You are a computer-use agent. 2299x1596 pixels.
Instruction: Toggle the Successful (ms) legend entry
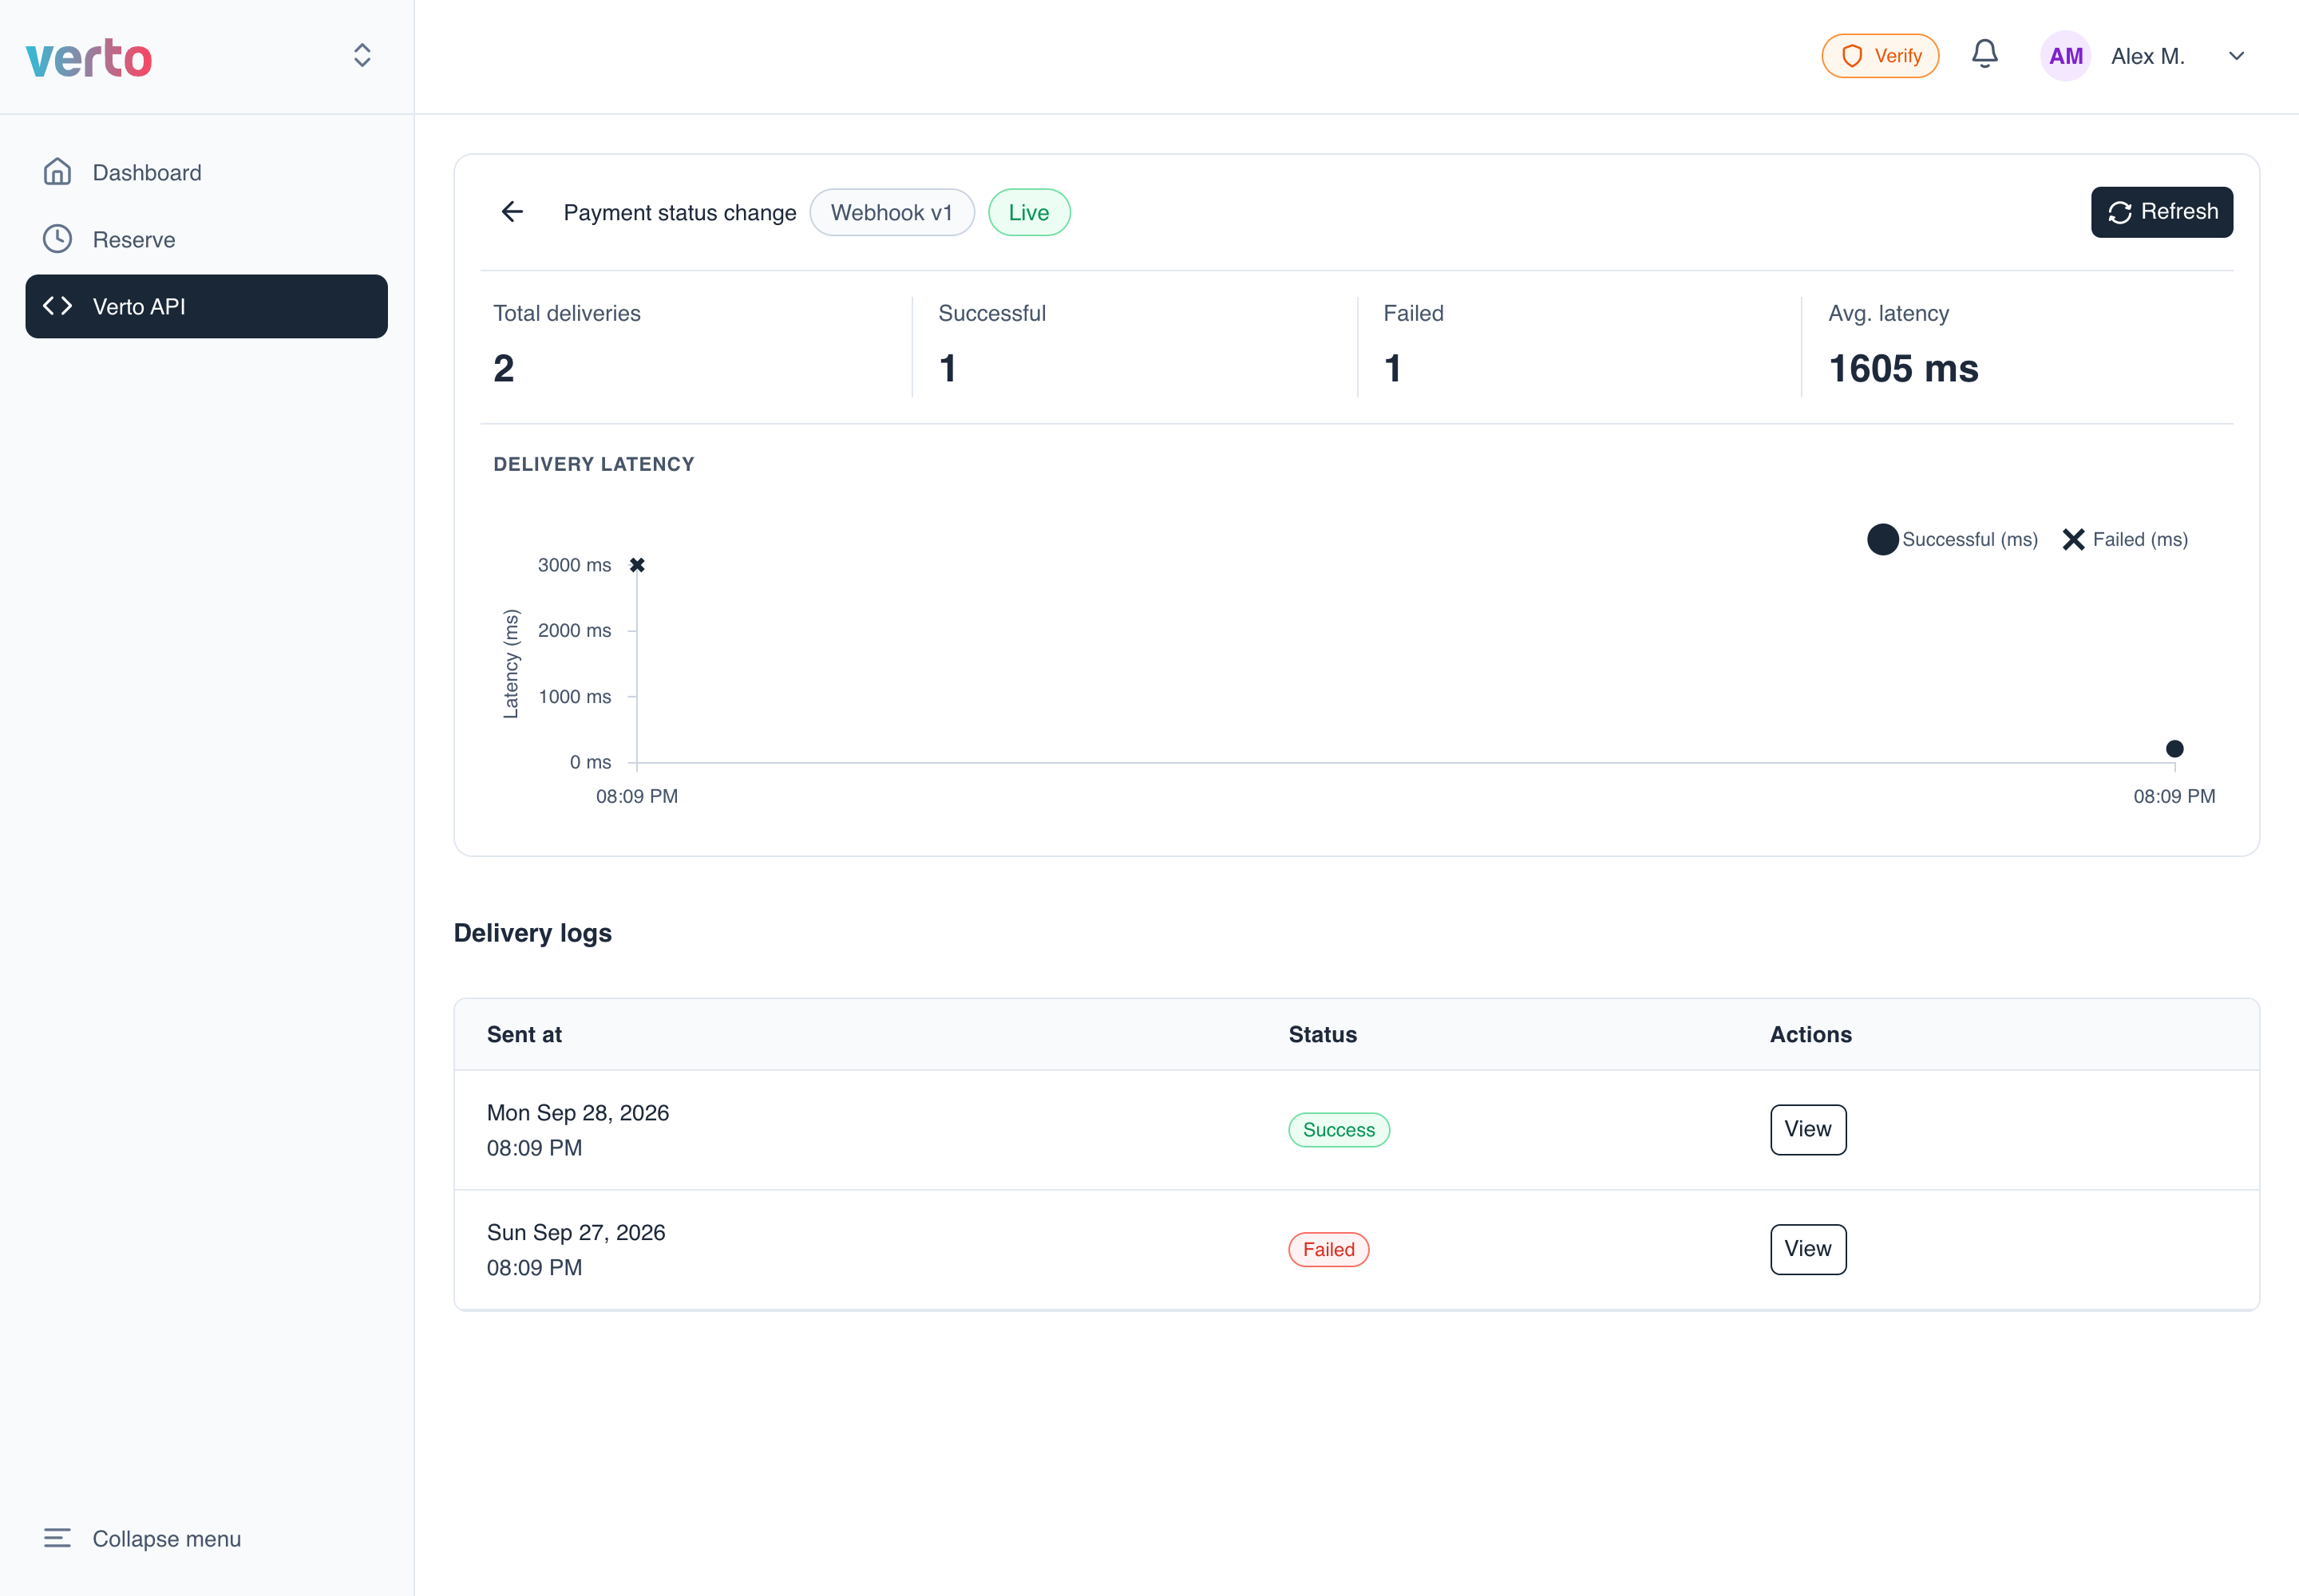pyautogui.click(x=1952, y=539)
